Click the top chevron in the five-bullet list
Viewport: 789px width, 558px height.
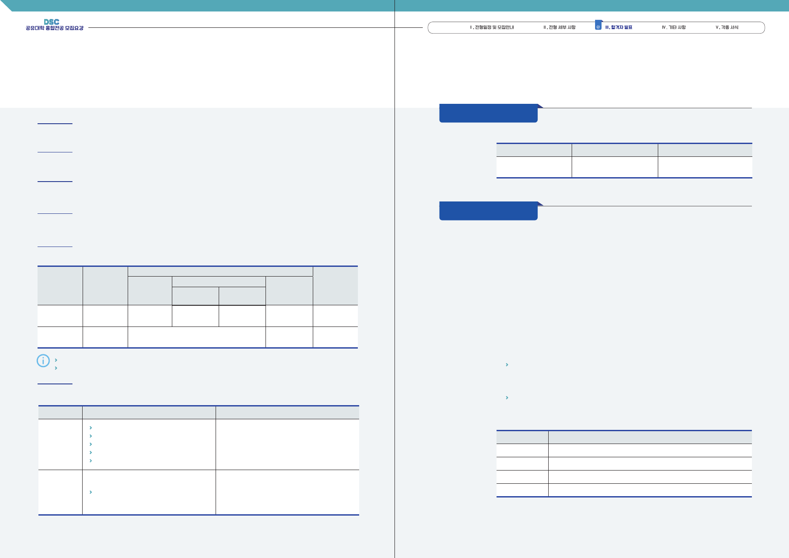coord(91,428)
